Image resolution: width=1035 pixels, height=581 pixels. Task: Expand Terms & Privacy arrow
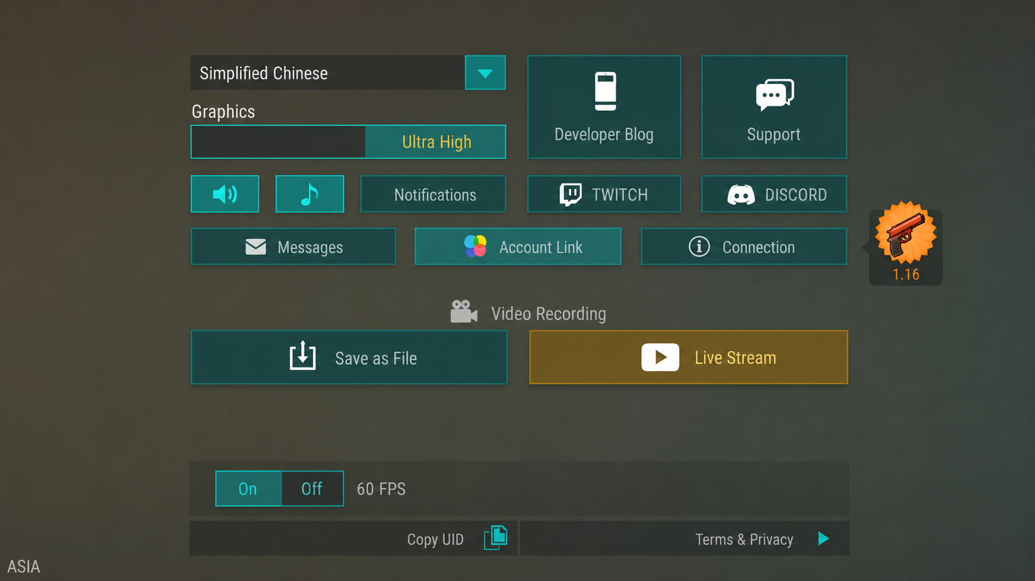click(x=823, y=538)
